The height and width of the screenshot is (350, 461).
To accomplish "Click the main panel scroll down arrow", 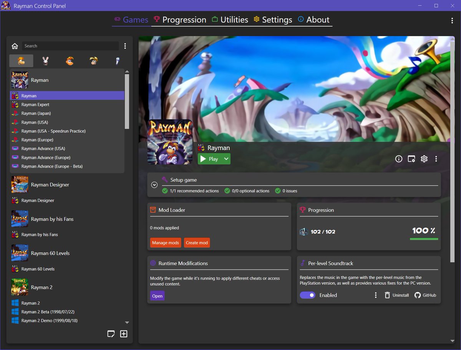I will coord(452,341).
